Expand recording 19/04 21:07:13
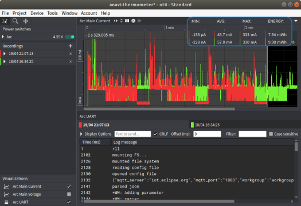The height and width of the screenshot is (206, 301). pyautogui.click(x=4, y=53)
